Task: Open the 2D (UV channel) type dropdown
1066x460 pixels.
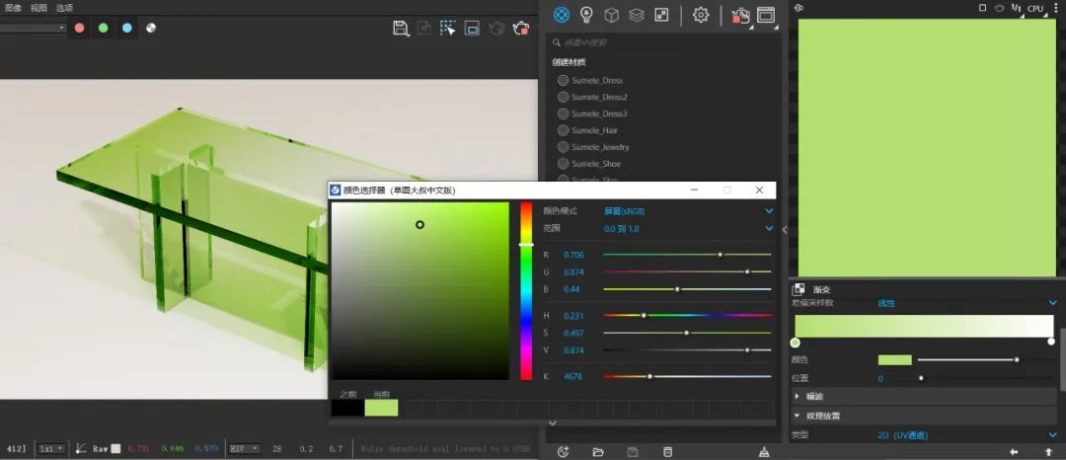Action: click(966, 435)
